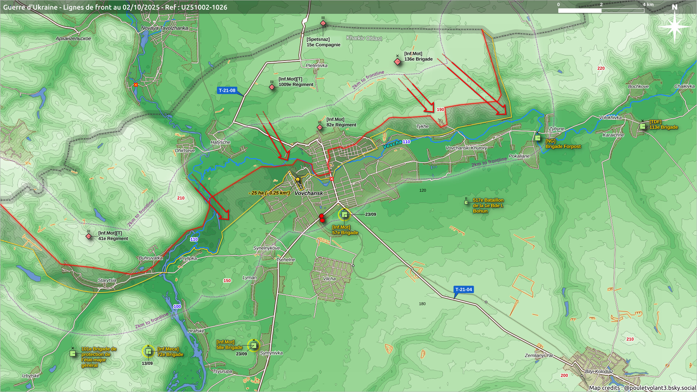The image size is (697, 392).
Task: Click the 72e Brigade circled unit icon
Action: pyautogui.click(x=148, y=351)
